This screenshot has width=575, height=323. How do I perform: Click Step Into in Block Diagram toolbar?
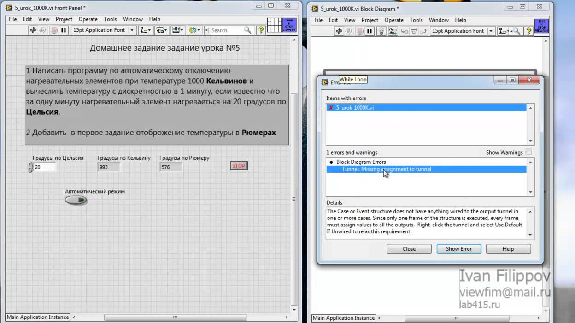point(404,31)
